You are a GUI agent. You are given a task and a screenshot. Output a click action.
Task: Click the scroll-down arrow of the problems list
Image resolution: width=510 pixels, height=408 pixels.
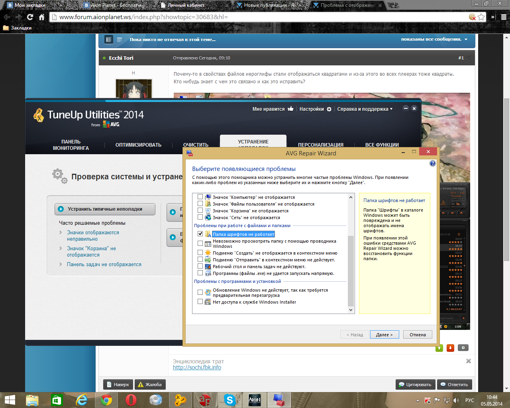click(351, 310)
